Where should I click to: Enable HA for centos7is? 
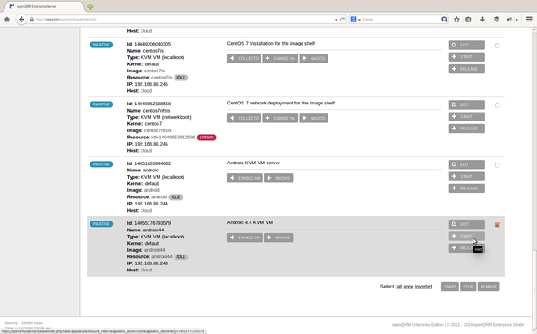(x=280, y=58)
